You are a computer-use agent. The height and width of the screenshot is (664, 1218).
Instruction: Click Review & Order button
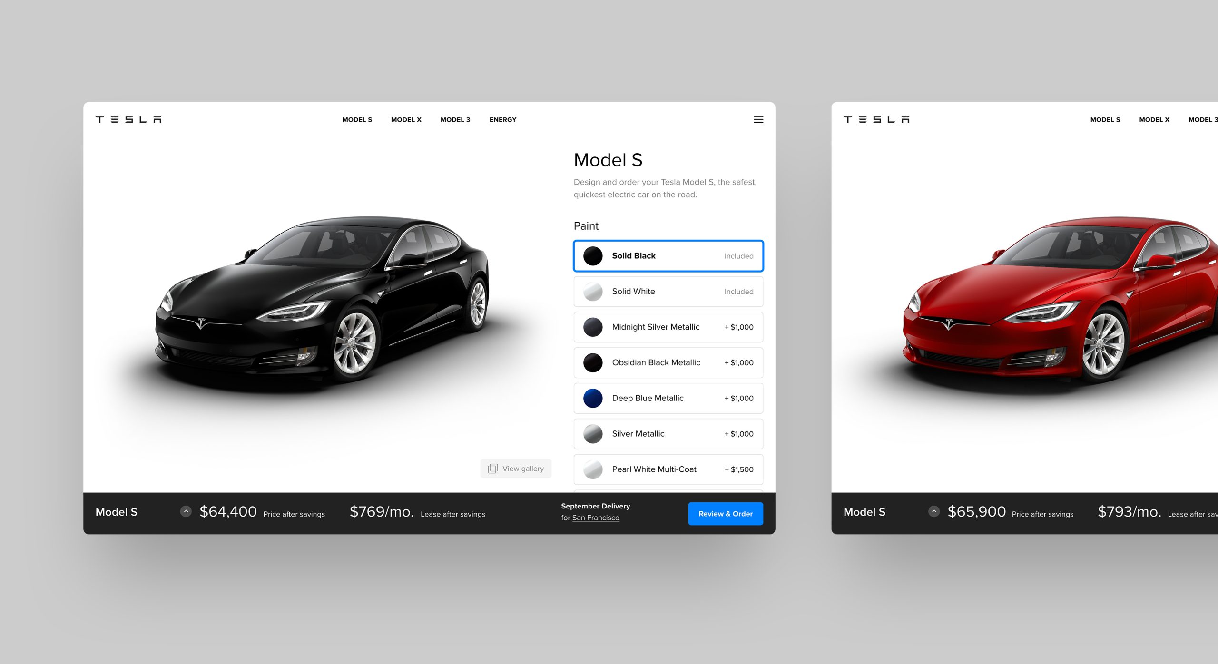point(724,514)
